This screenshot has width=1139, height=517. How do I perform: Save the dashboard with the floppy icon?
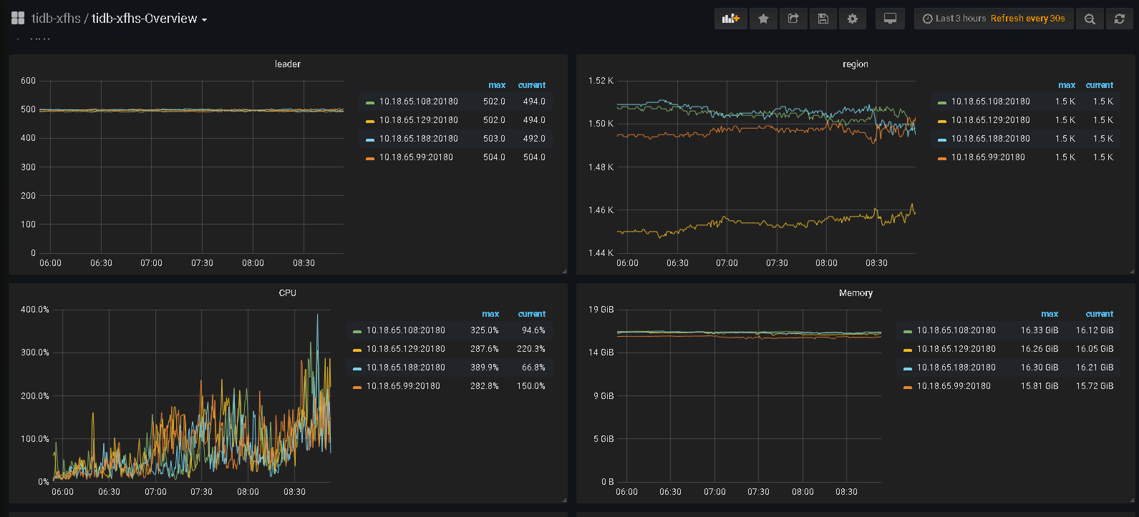[x=823, y=19]
